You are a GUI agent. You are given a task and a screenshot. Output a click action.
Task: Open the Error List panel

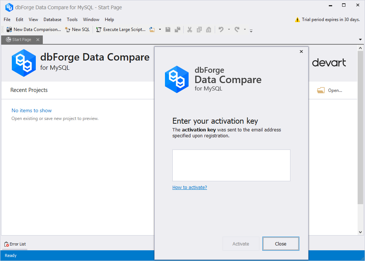[15, 244]
